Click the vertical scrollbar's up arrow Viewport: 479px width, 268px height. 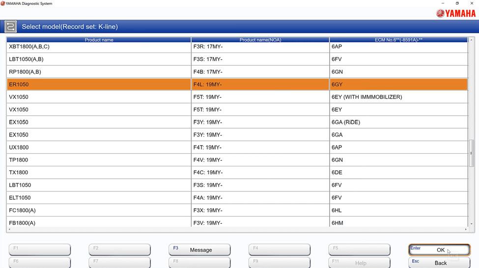471,40
